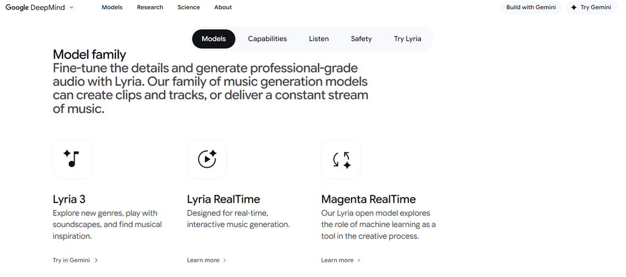Click the 'Explore new genres' description text
This screenshot has width=626, height=277.
(x=108, y=225)
